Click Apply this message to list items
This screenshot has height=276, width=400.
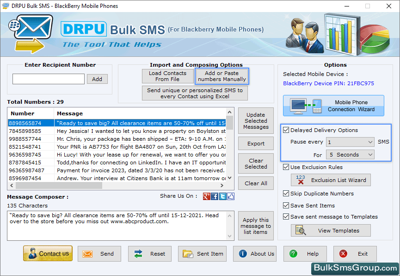[x=256, y=226]
